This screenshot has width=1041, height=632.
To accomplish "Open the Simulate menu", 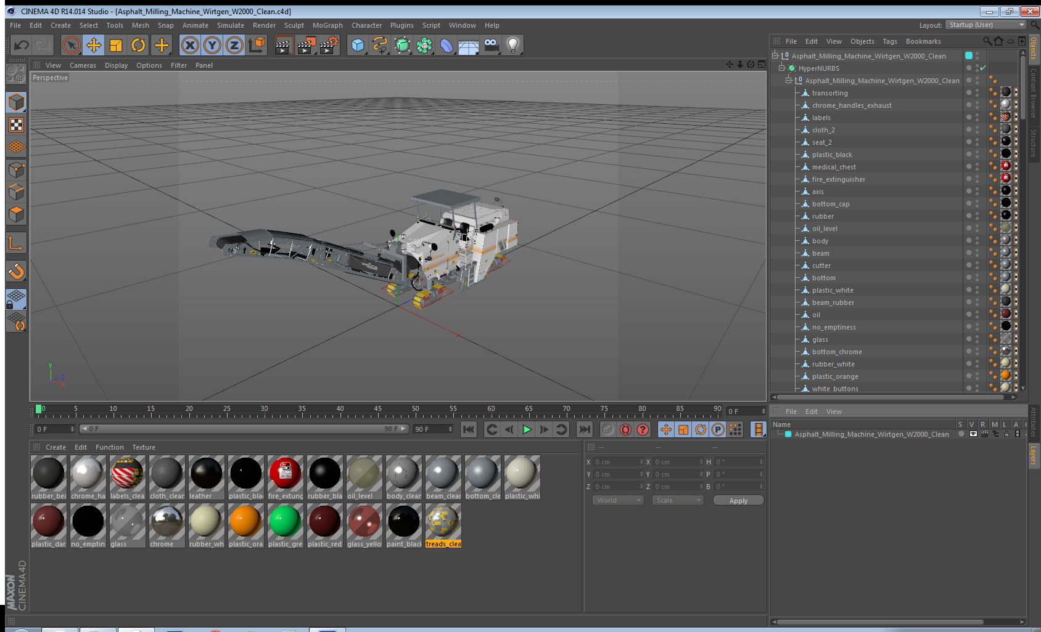I will point(231,25).
